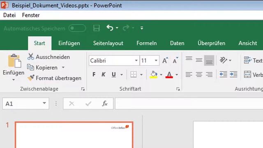Center text horizontally
The height and width of the screenshot is (148, 263).
click(x=199, y=74)
